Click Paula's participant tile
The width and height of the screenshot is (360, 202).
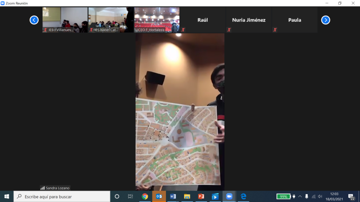click(x=295, y=20)
